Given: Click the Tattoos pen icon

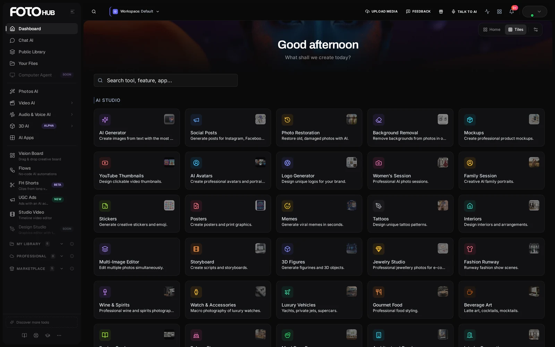Looking at the screenshot, I should (x=378, y=206).
